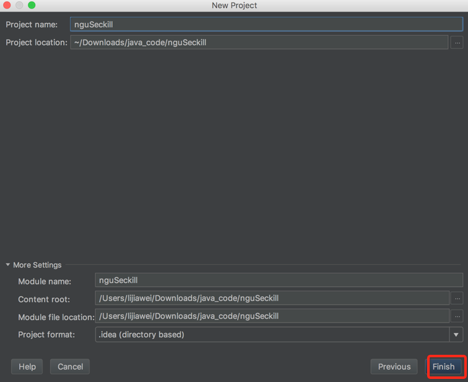Click the Module name field
Viewport: 468px width, 382px height.
coord(279,280)
